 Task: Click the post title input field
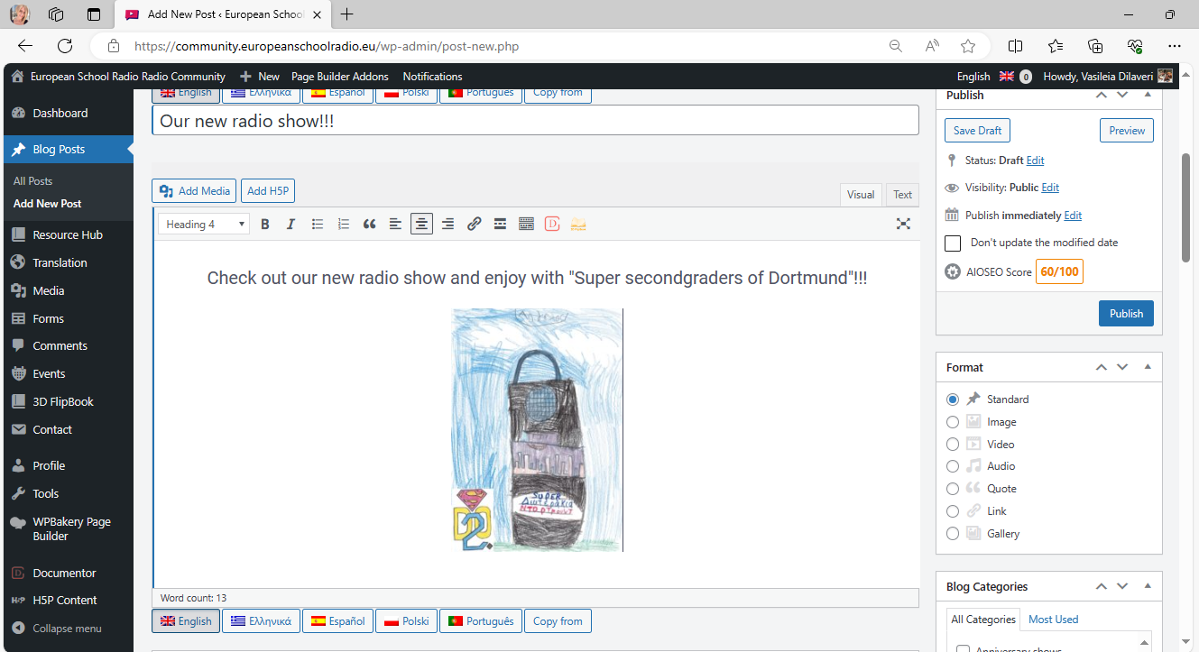point(535,121)
